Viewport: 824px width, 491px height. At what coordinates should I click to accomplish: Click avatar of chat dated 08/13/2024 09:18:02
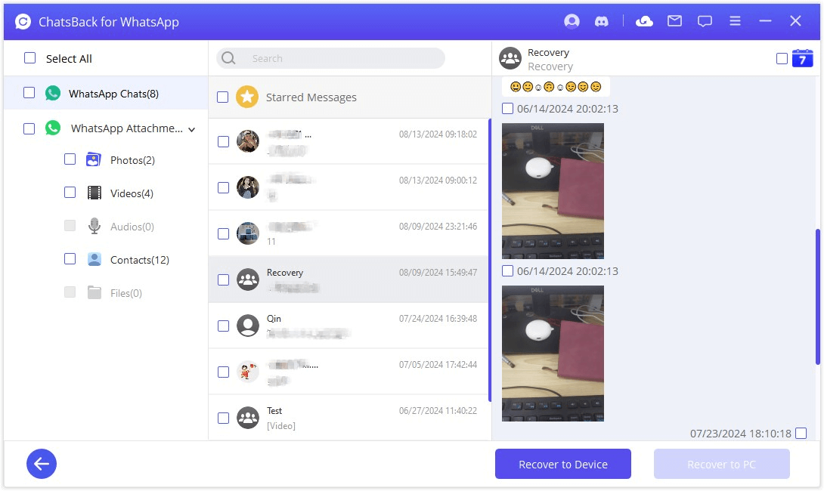click(x=247, y=141)
